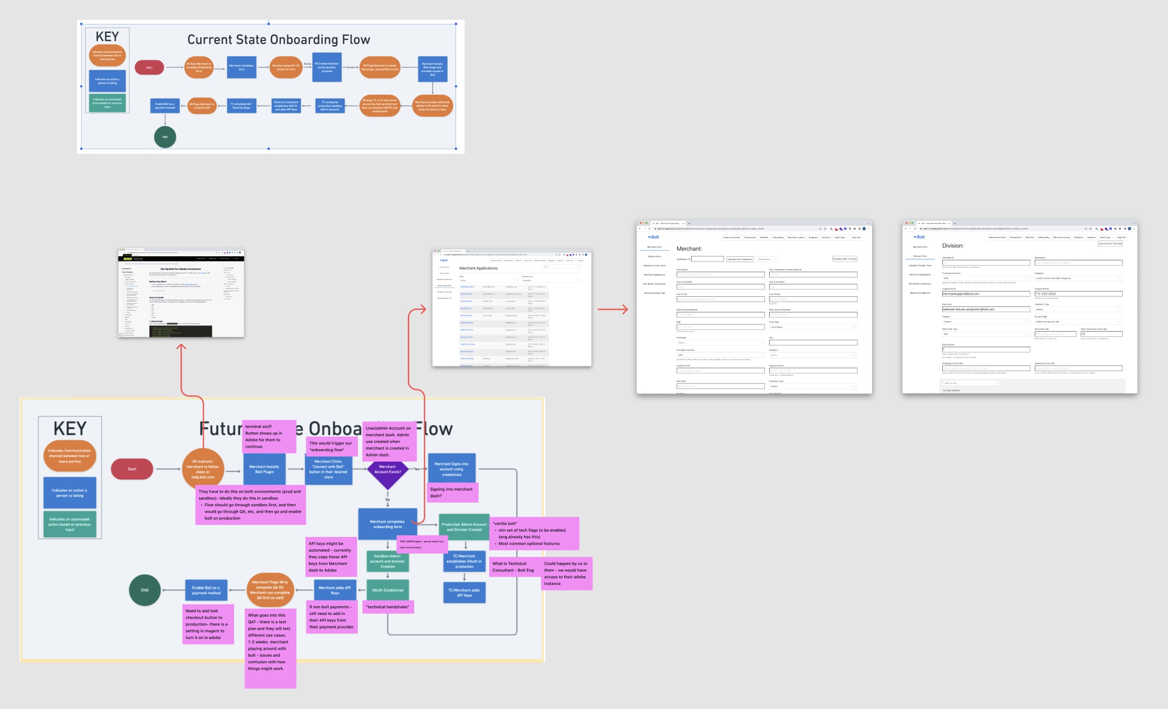
Task: Select 'Production Admin Account and Division Created' green box
Action: click(464, 527)
